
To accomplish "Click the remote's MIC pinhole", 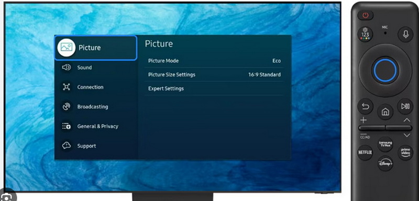I will tap(385, 33).
